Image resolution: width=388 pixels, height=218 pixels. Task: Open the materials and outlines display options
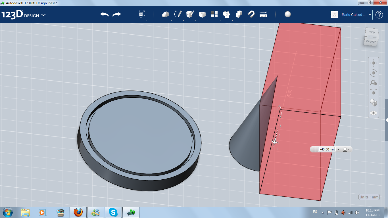click(x=373, y=103)
